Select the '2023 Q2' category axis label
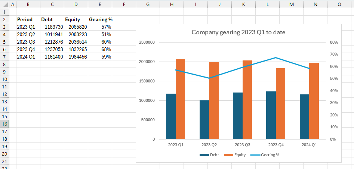The image size is (354, 169). point(209,145)
